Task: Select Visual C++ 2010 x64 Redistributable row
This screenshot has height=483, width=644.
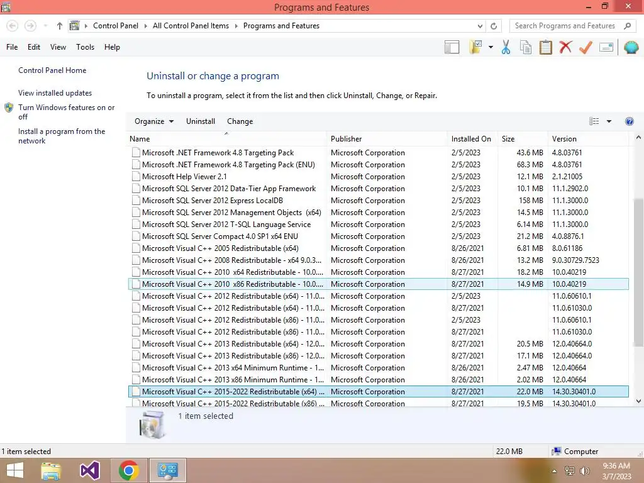Action: [x=378, y=272]
